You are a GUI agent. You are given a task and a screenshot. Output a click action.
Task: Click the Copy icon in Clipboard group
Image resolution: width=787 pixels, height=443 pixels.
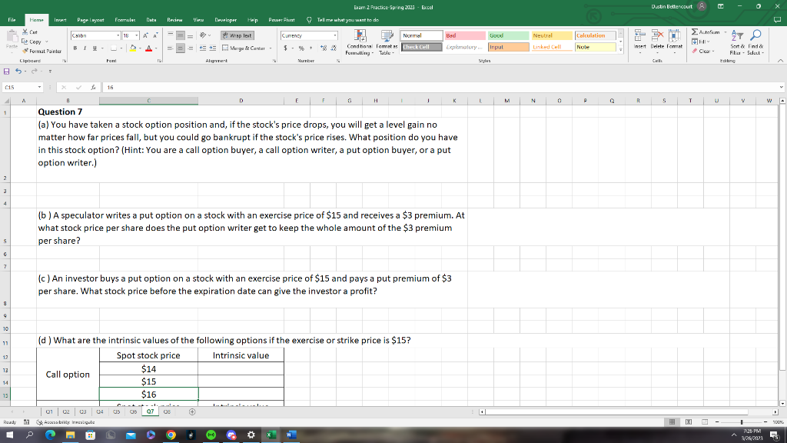click(x=25, y=42)
